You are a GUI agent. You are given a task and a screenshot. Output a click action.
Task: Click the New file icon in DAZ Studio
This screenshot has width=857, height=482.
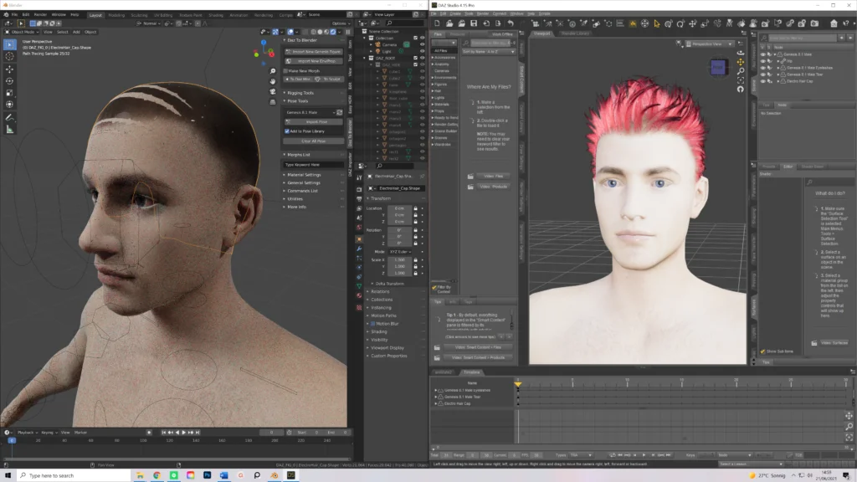[x=437, y=23]
